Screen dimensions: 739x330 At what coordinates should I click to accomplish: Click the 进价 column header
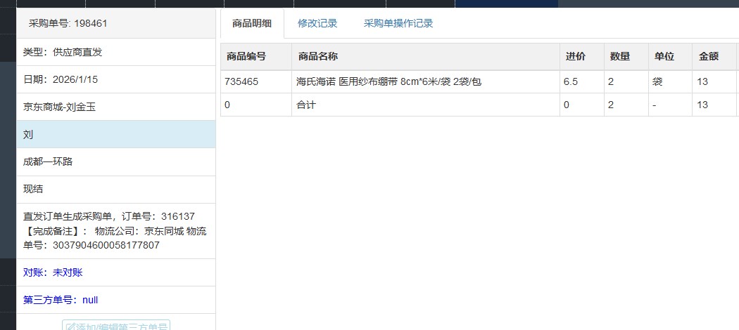[574, 56]
